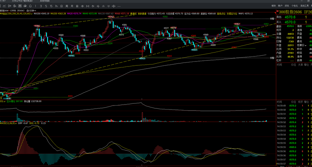Click the 外盘 22911 value

[x=291, y=45]
